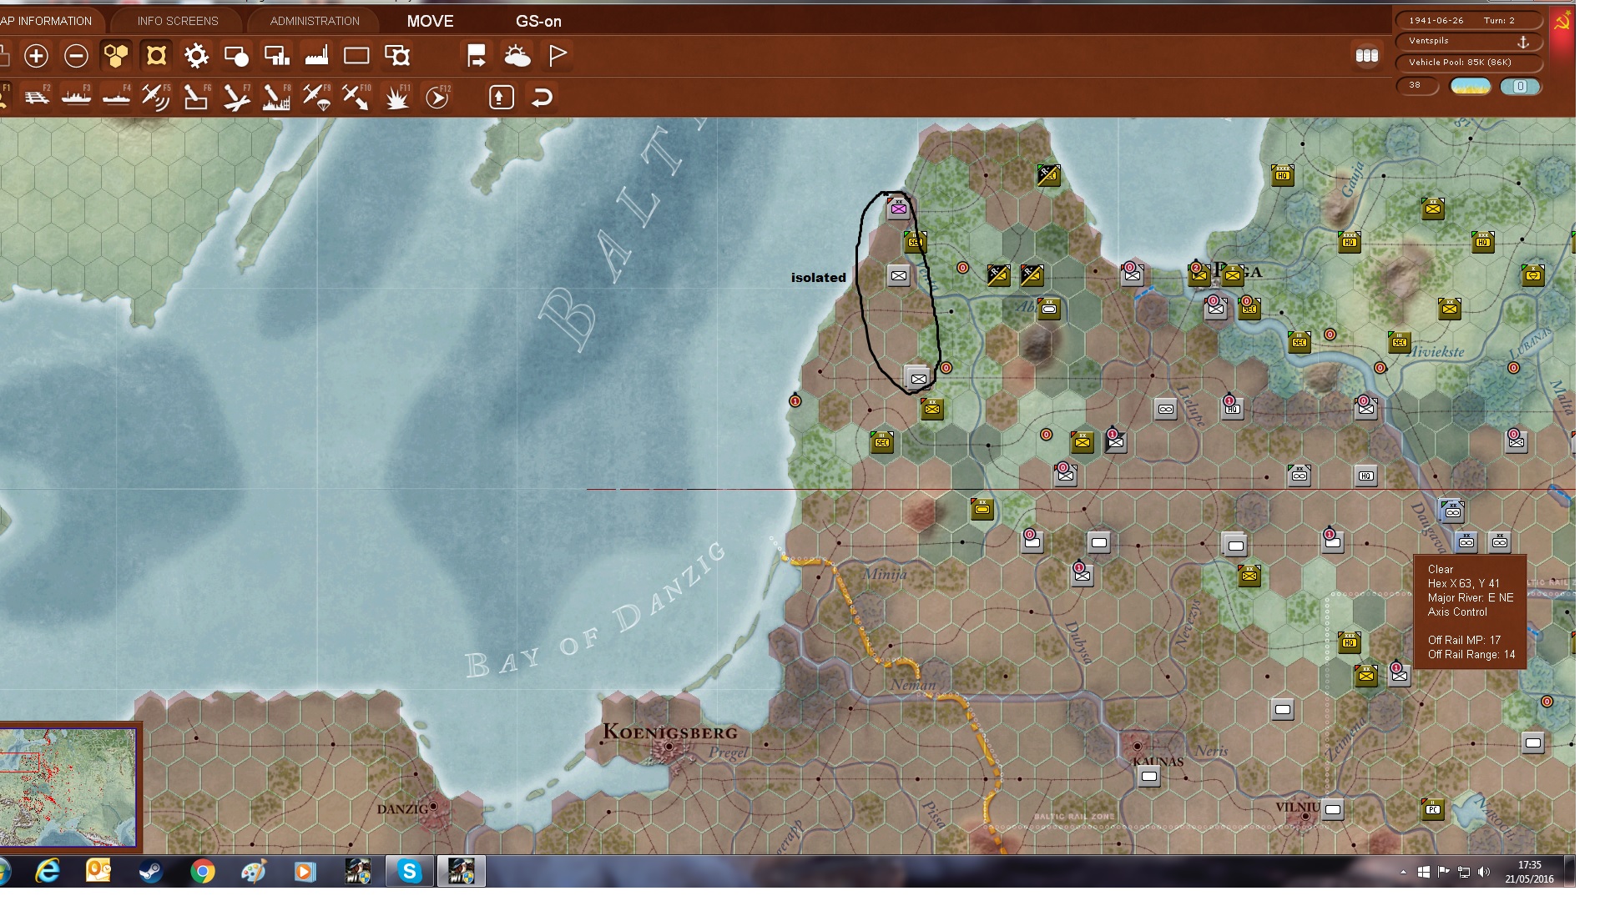Toggle the hex grid display
1615x901 pixels.
(116, 56)
